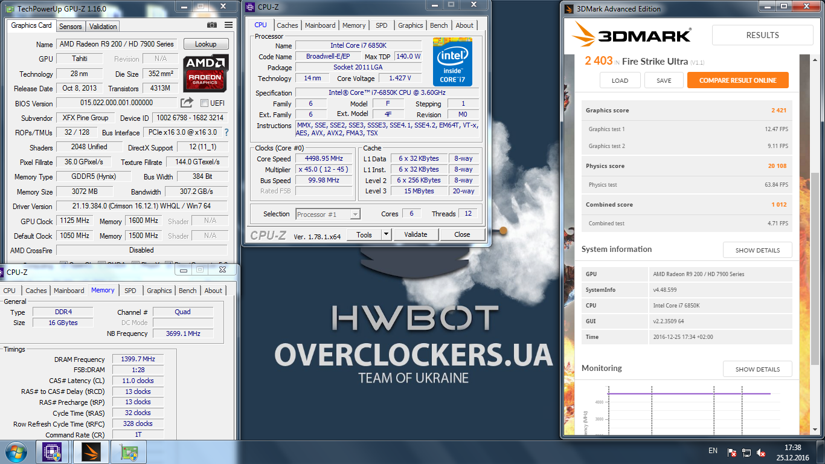825x464 pixels.
Task: Switch to the Validation tab in GPU-Z
Action: (103, 27)
